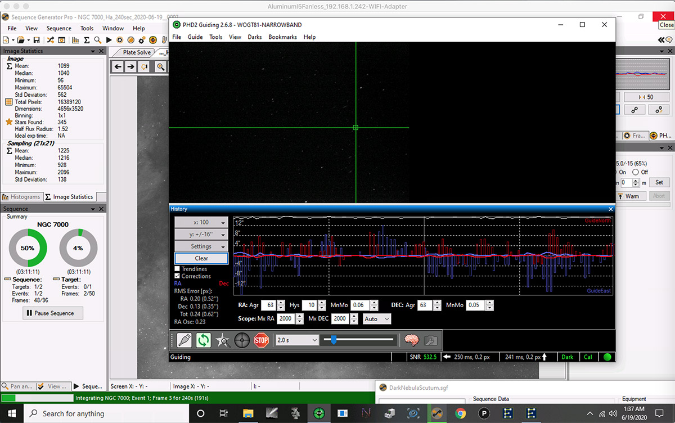Uncheck the Corrections checkbox
This screenshot has width=675, height=423.
click(178, 276)
